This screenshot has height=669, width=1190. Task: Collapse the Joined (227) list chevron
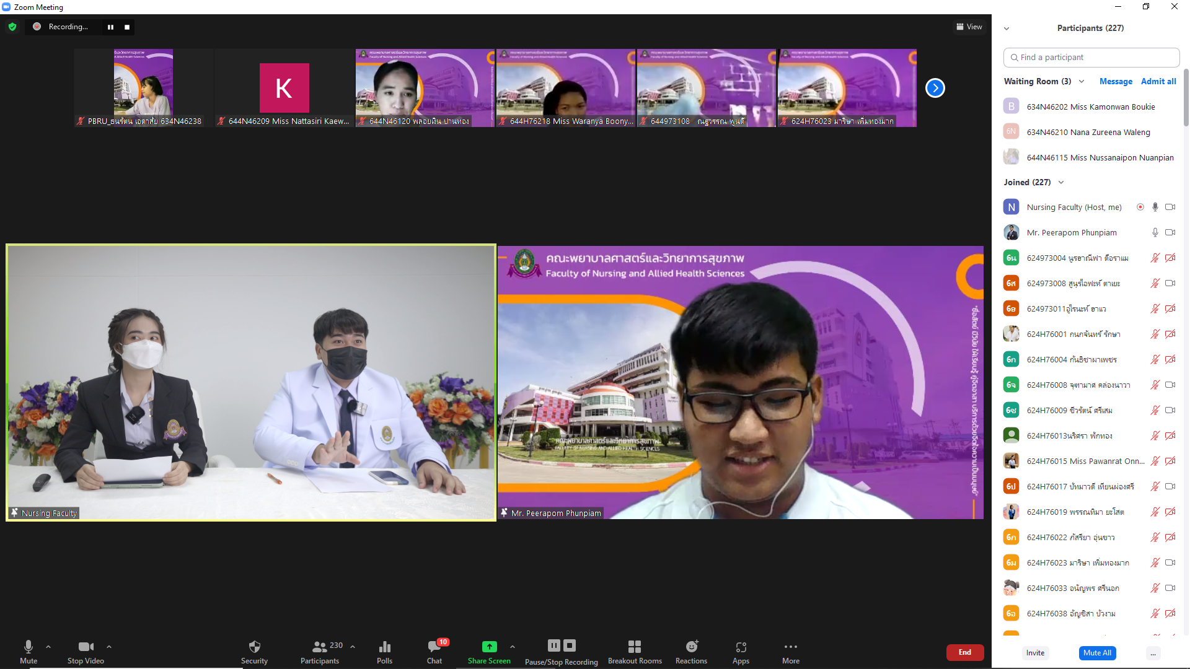click(x=1061, y=182)
